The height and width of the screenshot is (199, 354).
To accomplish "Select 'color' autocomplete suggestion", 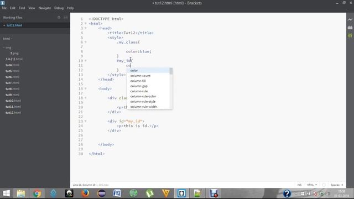I will [148, 70].
